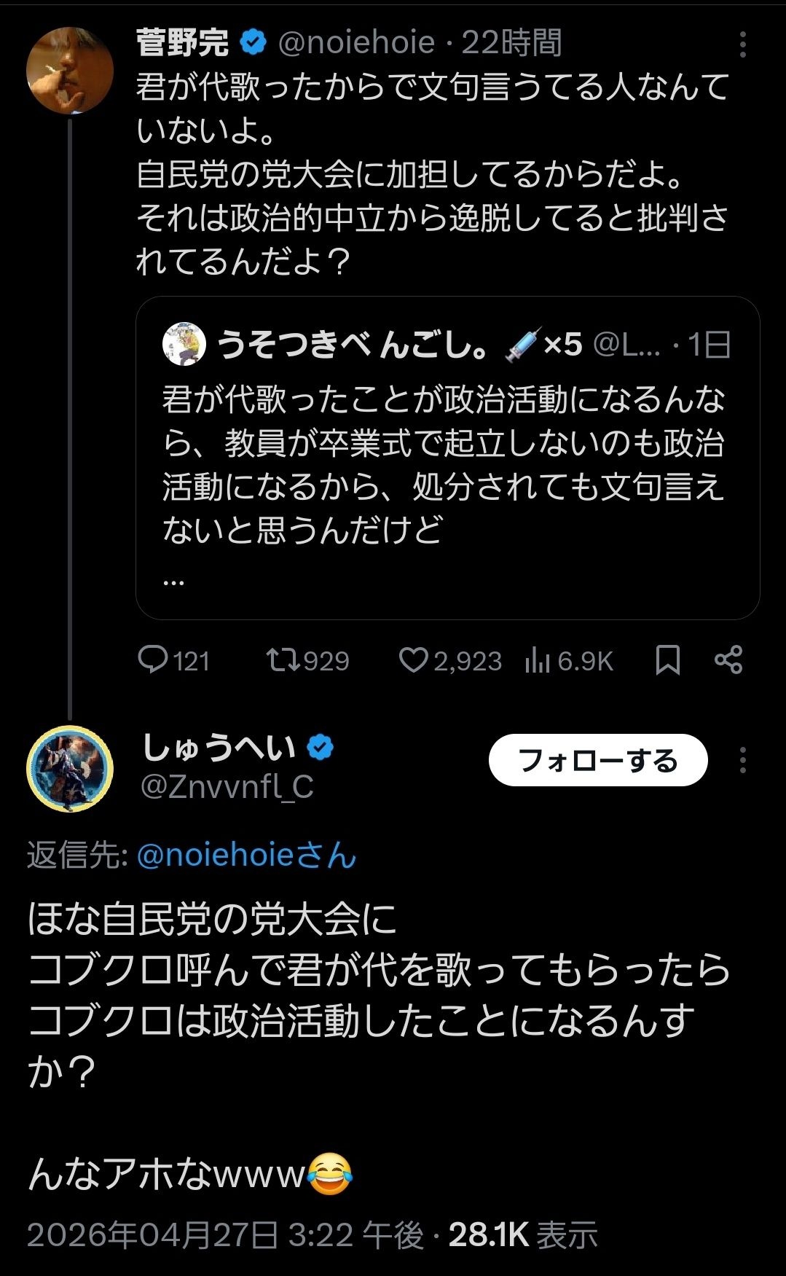
Task: Open the three-dot menu beside フォローする
Action: 742,760
